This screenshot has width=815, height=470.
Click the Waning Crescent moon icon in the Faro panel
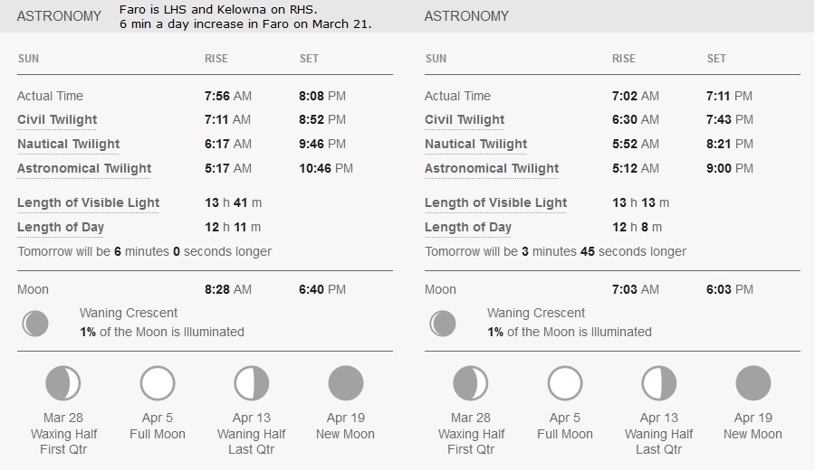tap(35, 324)
